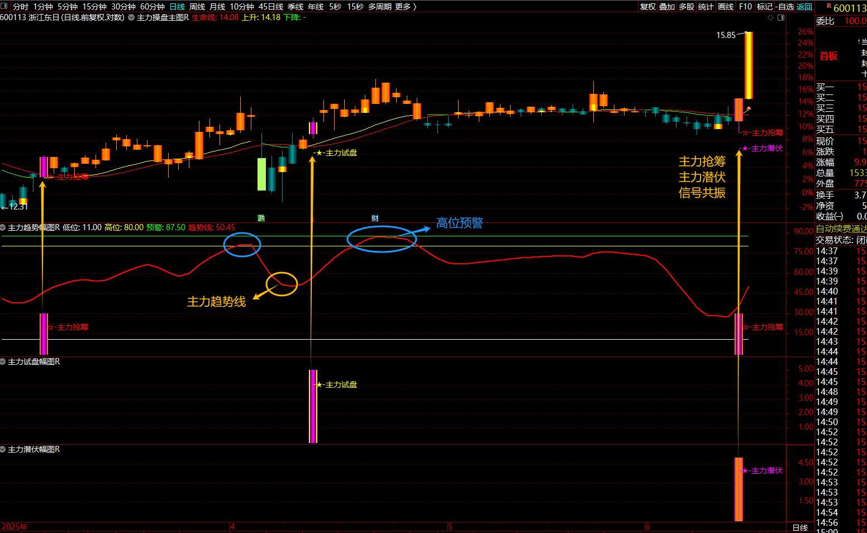867x533 pixels.
Task: Click the 15.85 price high label
Action: (x=726, y=35)
